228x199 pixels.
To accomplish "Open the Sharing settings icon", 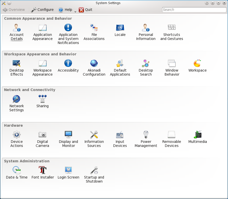I will tap(43, 102).
